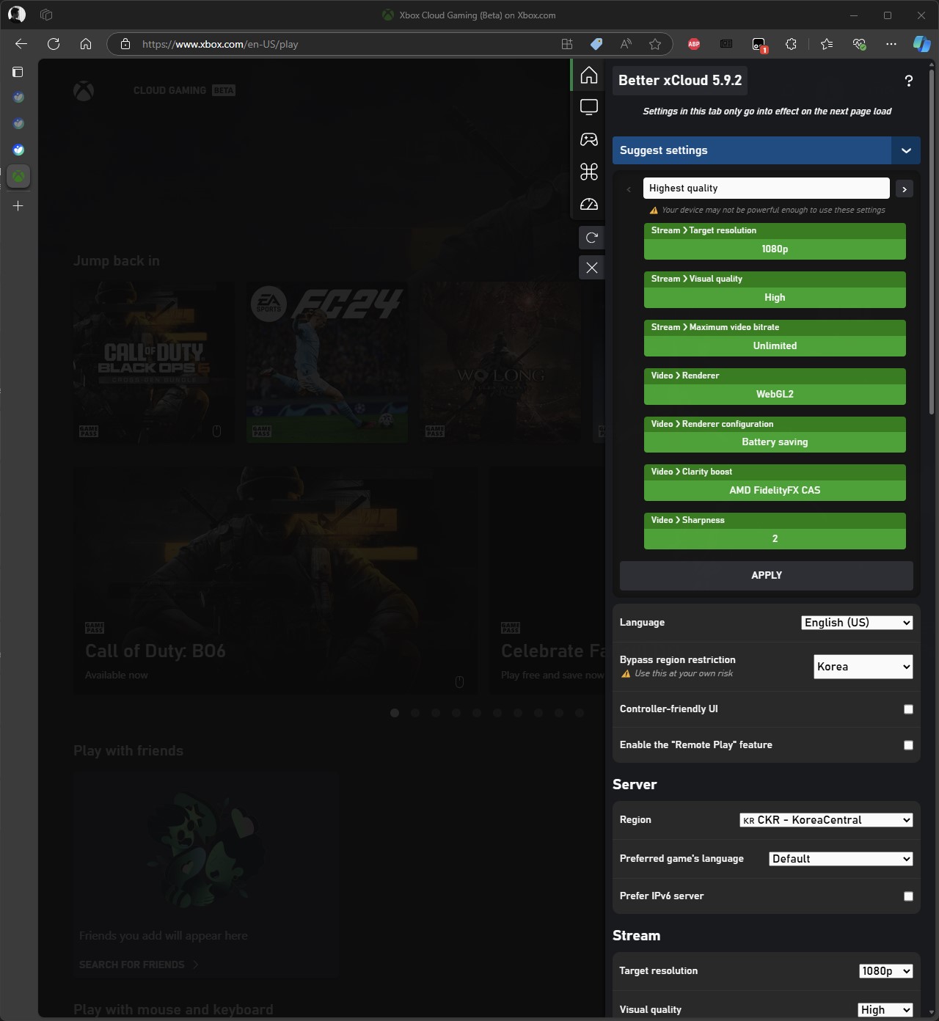939x1021 pixels.
Task: Go back in the browser
Action: [x=21, y=44]
